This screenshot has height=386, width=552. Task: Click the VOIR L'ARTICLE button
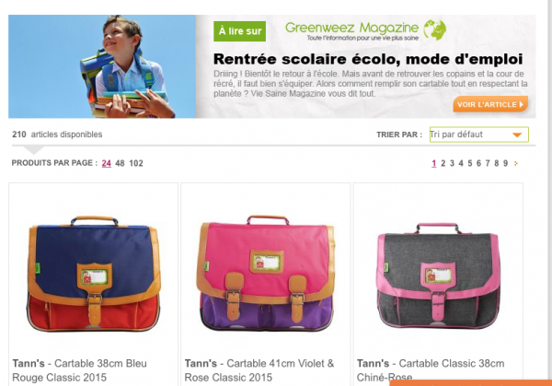click(490, 104)
